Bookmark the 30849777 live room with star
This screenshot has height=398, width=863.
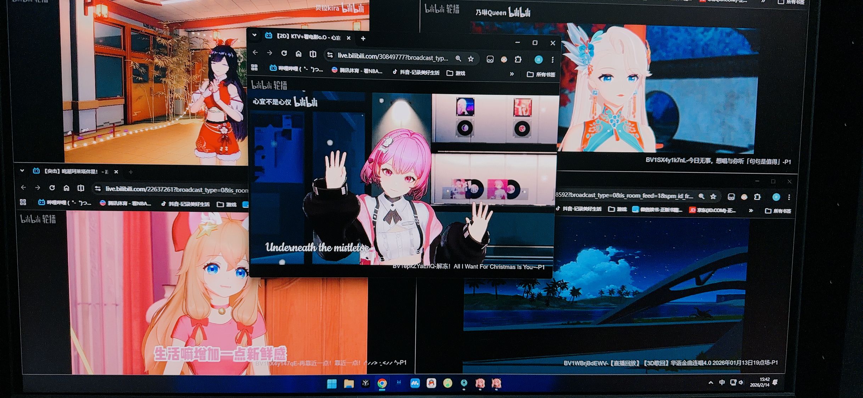click(x=471, y=59)
